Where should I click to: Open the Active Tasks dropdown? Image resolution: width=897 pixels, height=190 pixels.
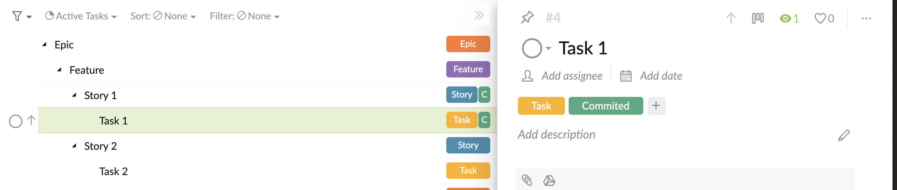(81, 16)
